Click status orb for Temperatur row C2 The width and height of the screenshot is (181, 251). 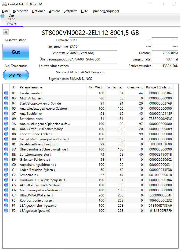coord(6,175)
